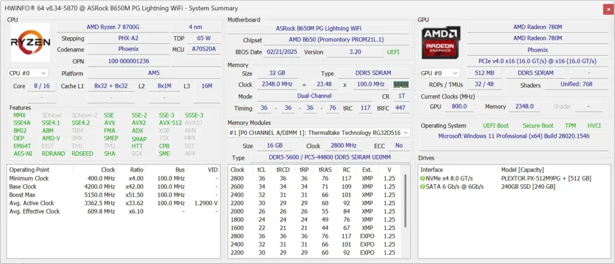Image resolution: width=615 pixels, height=264 pixels.
Task: Select the PLEXTOR PX-512M9PG drive row
Action: (x=514, y=178)
